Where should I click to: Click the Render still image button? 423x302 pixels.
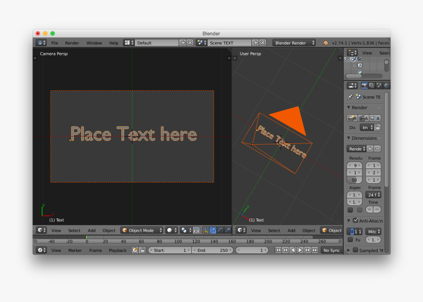tap(352, 118)
